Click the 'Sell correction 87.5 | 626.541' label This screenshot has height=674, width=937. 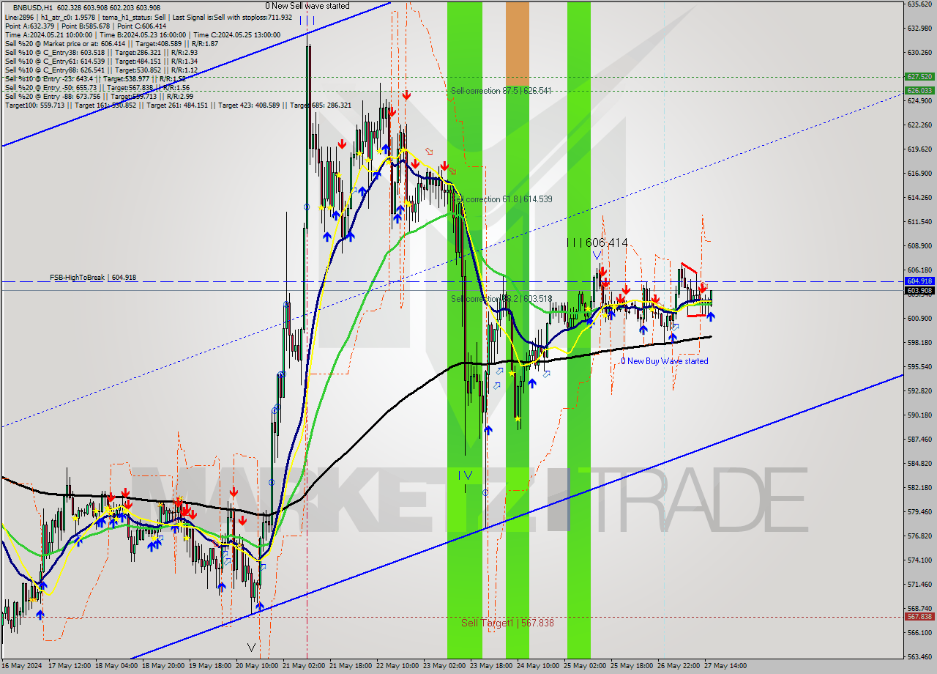[501, 91]
